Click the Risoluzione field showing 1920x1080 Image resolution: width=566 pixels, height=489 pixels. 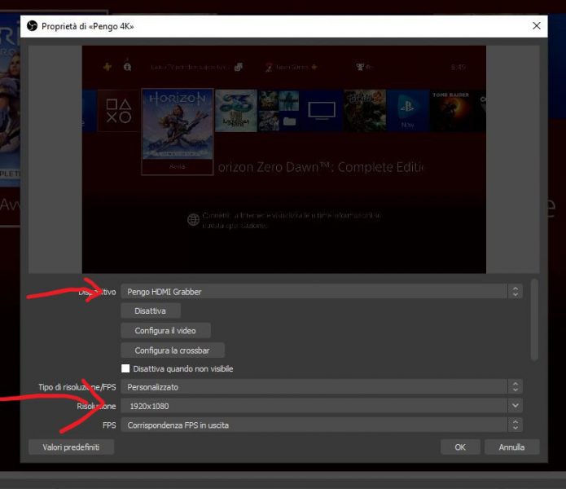point(314,406)
